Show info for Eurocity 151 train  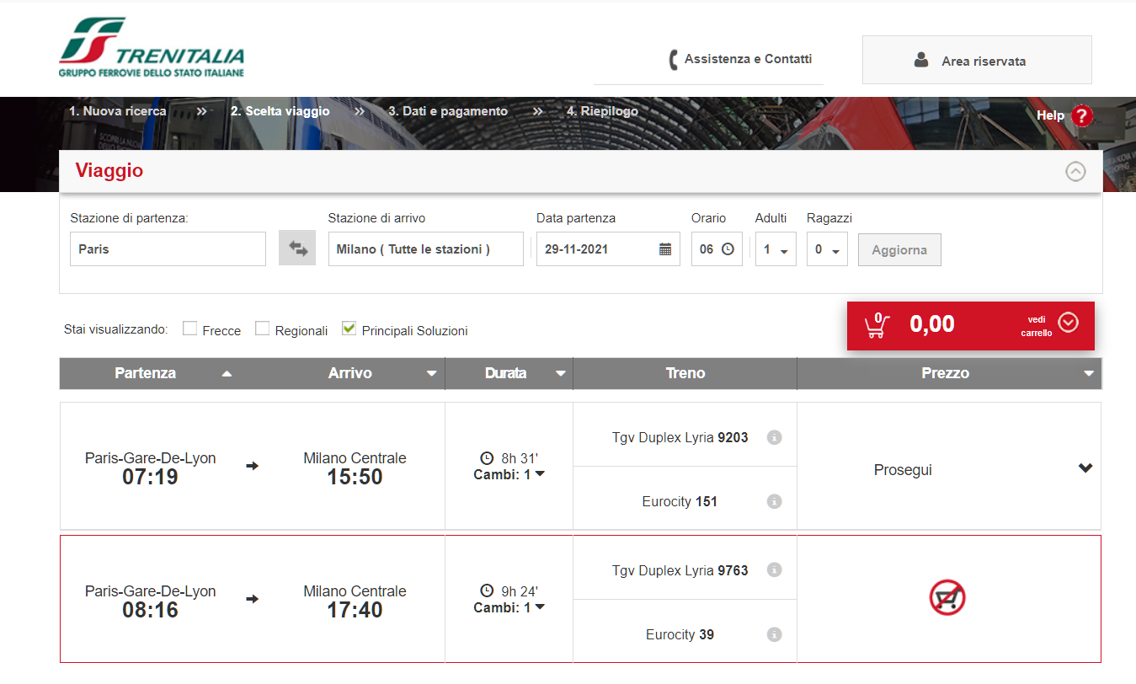(775, 501)
